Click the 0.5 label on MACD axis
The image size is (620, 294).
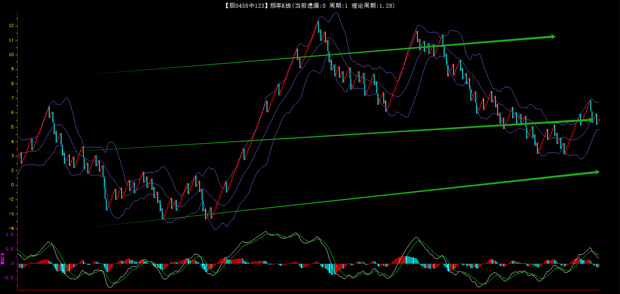(x=10, y=249)
